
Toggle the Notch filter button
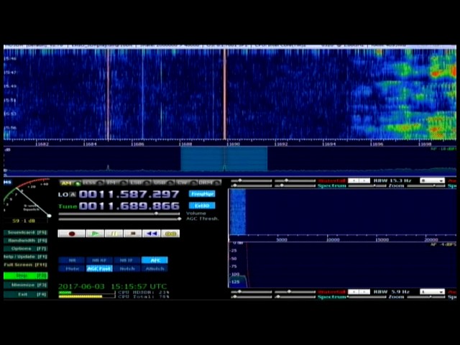coord(127,268)
